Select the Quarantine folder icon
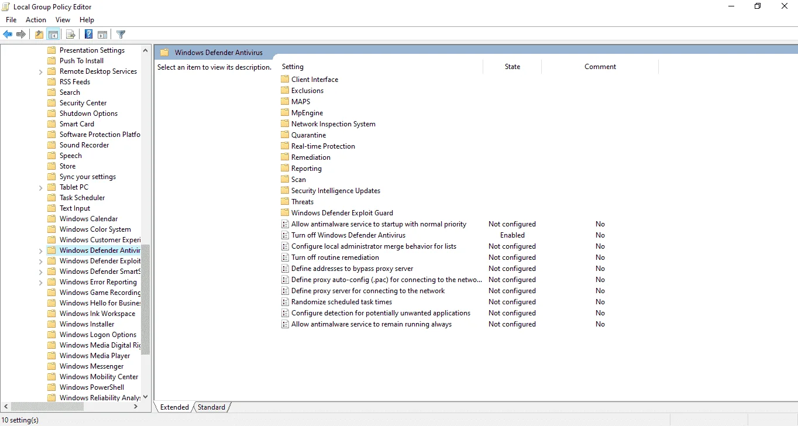The image size is (798, 426). point(285,135)
